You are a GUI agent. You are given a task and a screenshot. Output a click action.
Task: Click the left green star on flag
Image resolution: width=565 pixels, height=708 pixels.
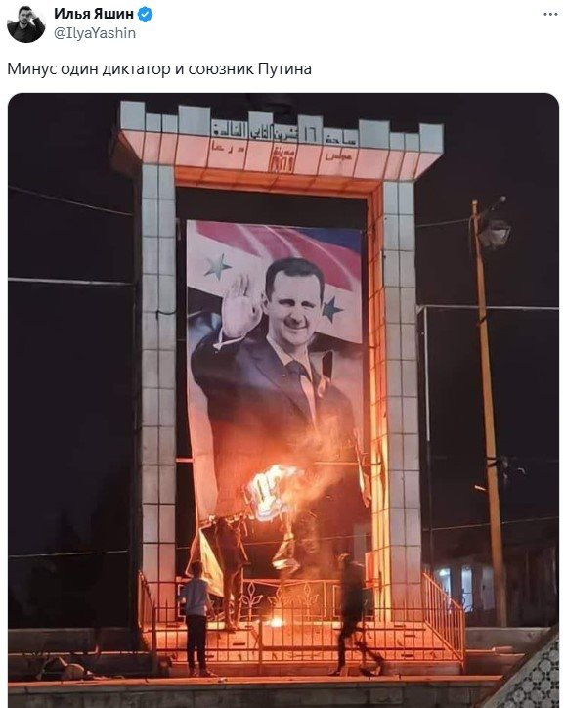tap(217, 266)
